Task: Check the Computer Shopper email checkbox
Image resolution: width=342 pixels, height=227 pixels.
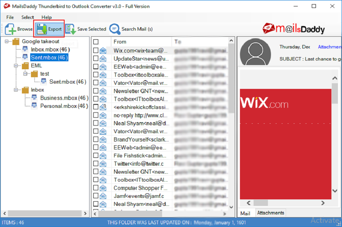Action: (x=96, y=188)
